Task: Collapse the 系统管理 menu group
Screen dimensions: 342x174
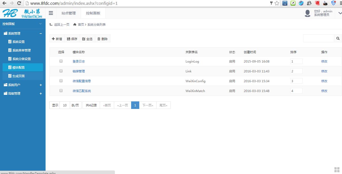Action: (41, 34)
